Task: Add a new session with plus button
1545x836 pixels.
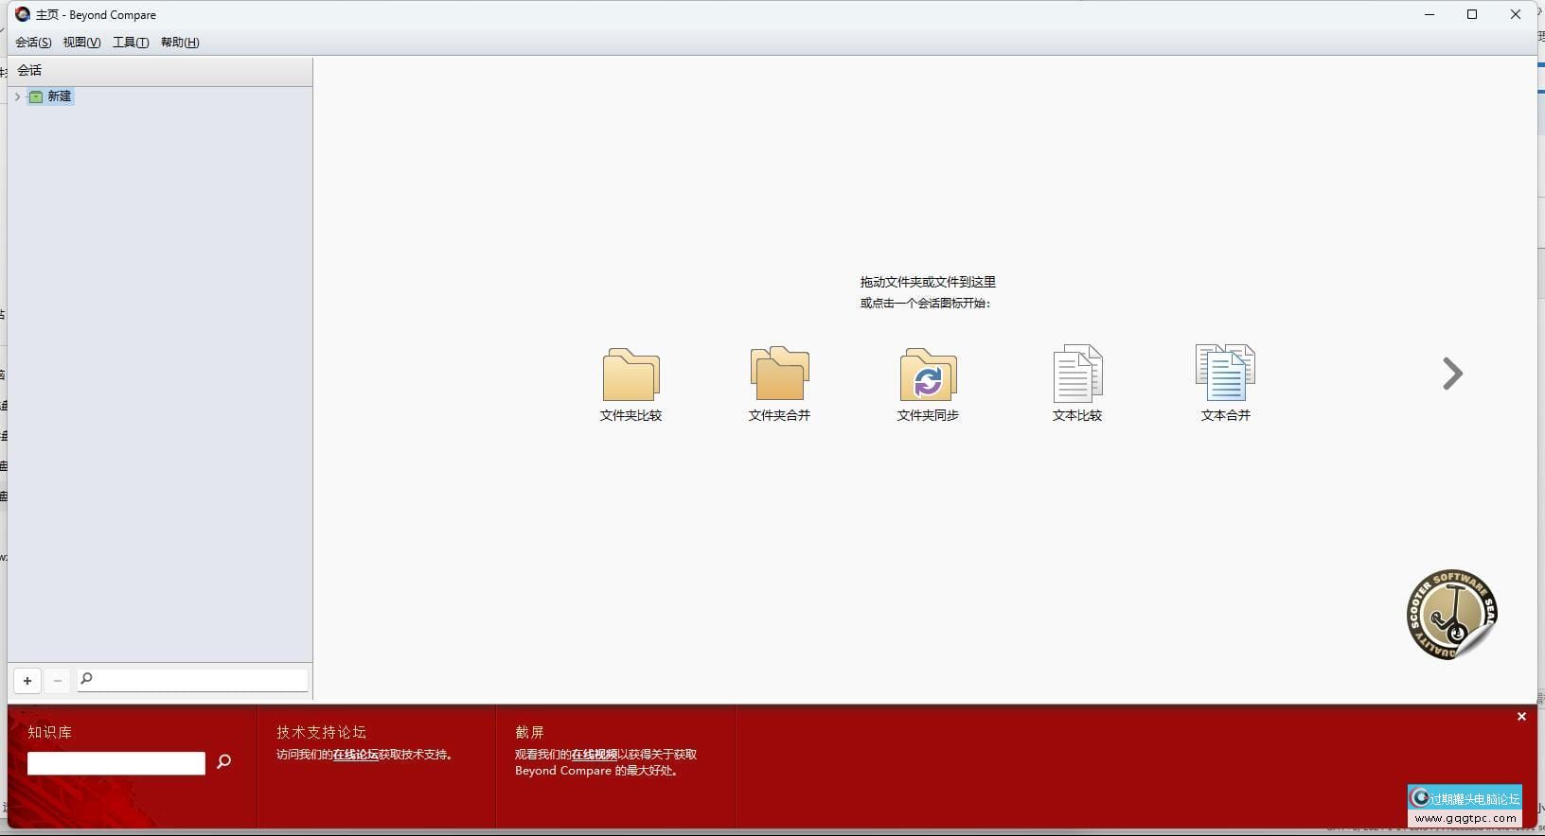Action: [27, 680]
